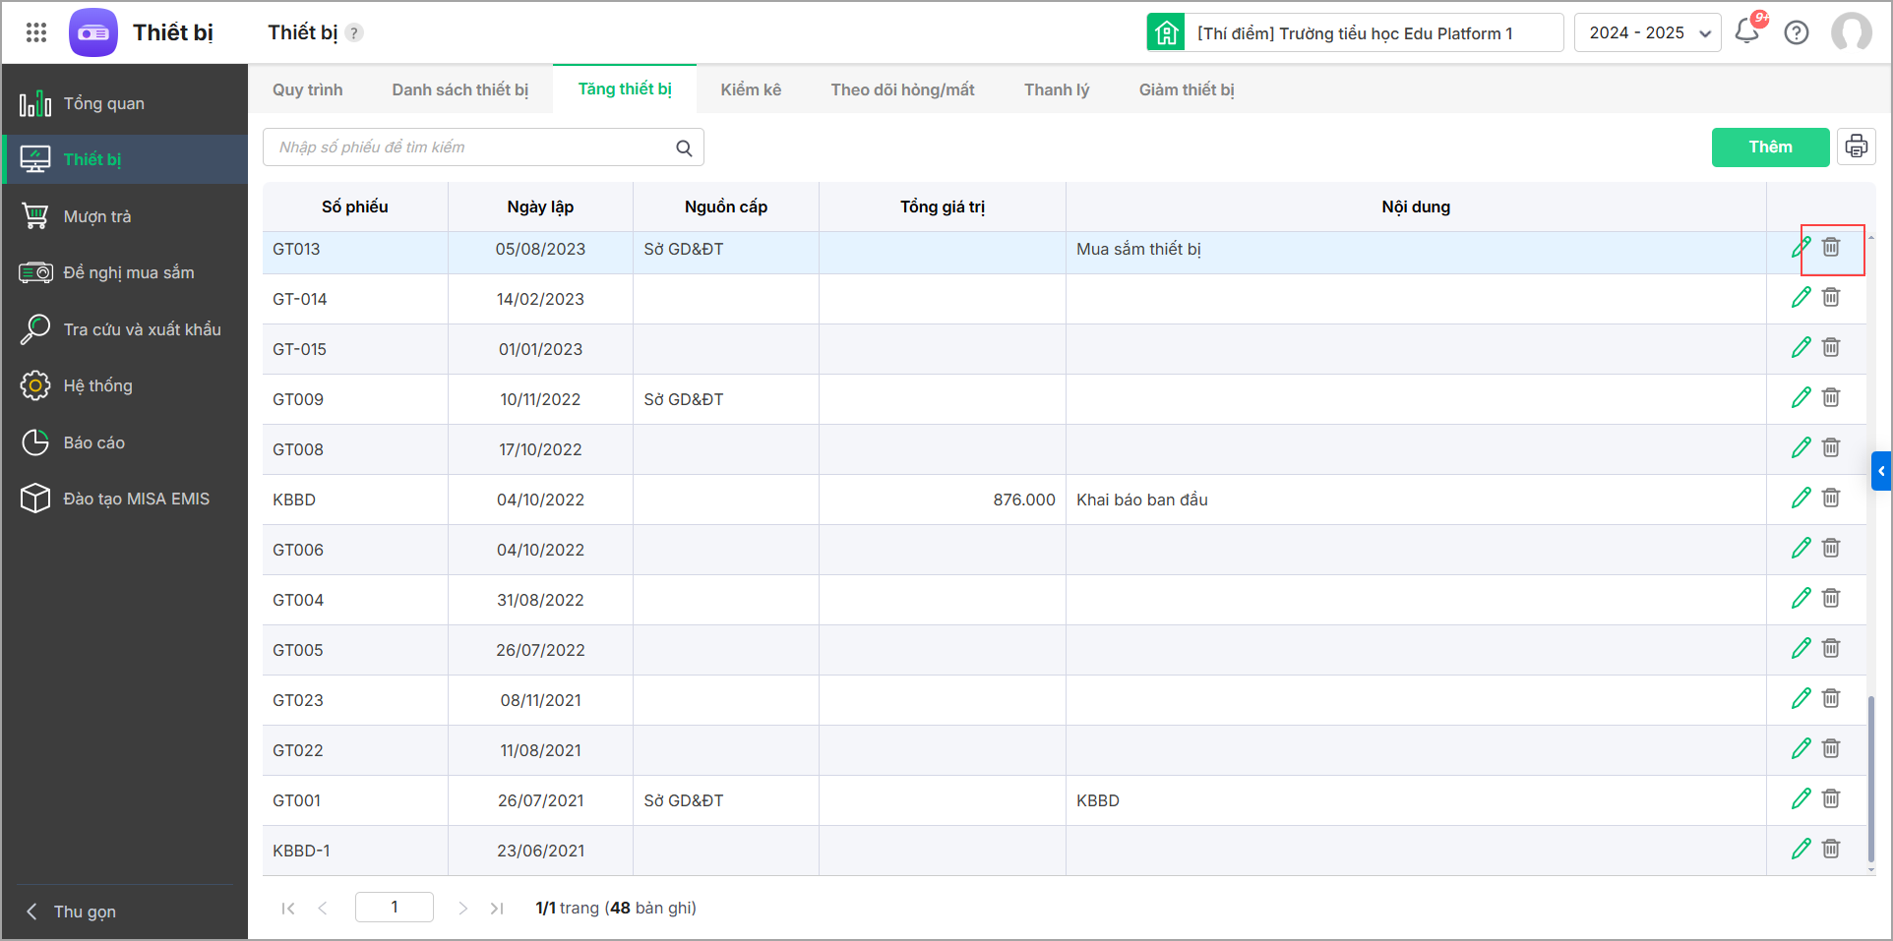The width and height of the screenshot is (1893, 941).
Task: Expand the 2024 - 2025 school year dropdown
Action: coord(1647,32)
